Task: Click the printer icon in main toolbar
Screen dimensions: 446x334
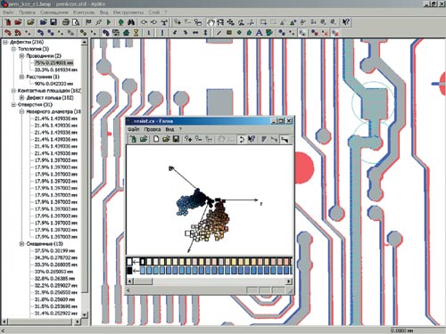Action: 66,22
